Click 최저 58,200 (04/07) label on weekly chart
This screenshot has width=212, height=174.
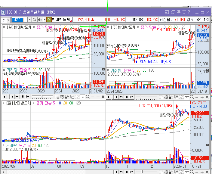(x=155, y=62)
